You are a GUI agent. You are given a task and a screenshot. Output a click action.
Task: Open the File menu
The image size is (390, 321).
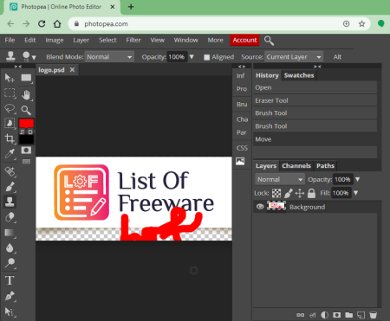pyautogui.click(x=10, y=40)
